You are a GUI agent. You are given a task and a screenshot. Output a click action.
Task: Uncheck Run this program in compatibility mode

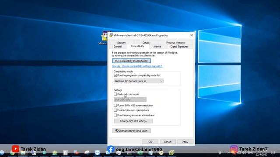(115, 75)
